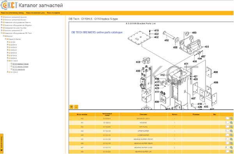Screen dimensions: 234x154
Task: Click the description column header in parts table
Action: pyautogui.click(x=143, y=114)
